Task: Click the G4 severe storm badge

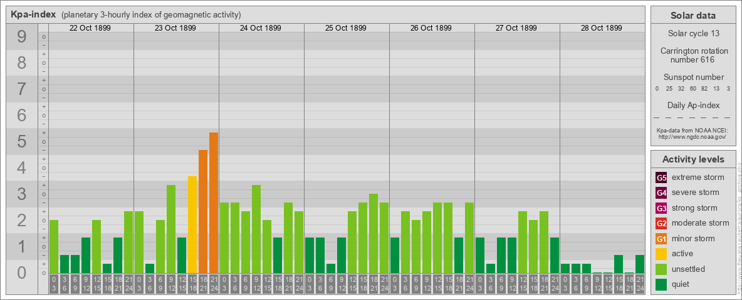Action: (x=661, y=192)
